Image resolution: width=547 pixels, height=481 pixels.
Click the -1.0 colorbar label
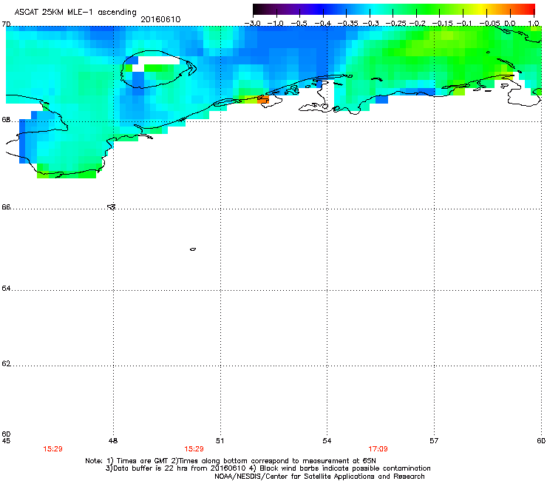point(275,24)
